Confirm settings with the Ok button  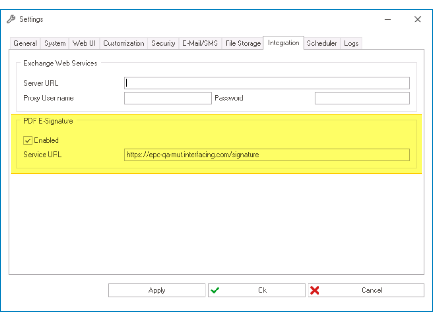pos(257,290)
